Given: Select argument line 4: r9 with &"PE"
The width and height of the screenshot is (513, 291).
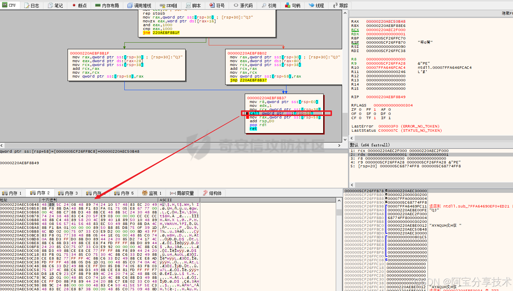Looking at the screenshot, I should coord(405,162).
